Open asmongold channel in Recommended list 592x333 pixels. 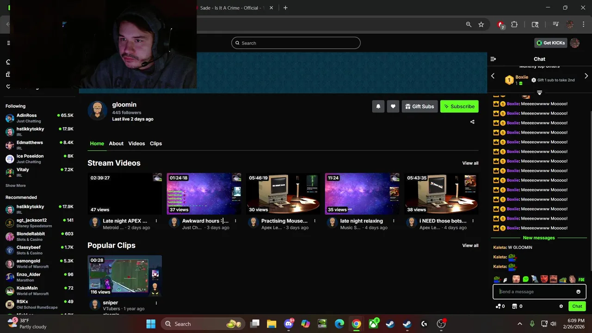39,264
